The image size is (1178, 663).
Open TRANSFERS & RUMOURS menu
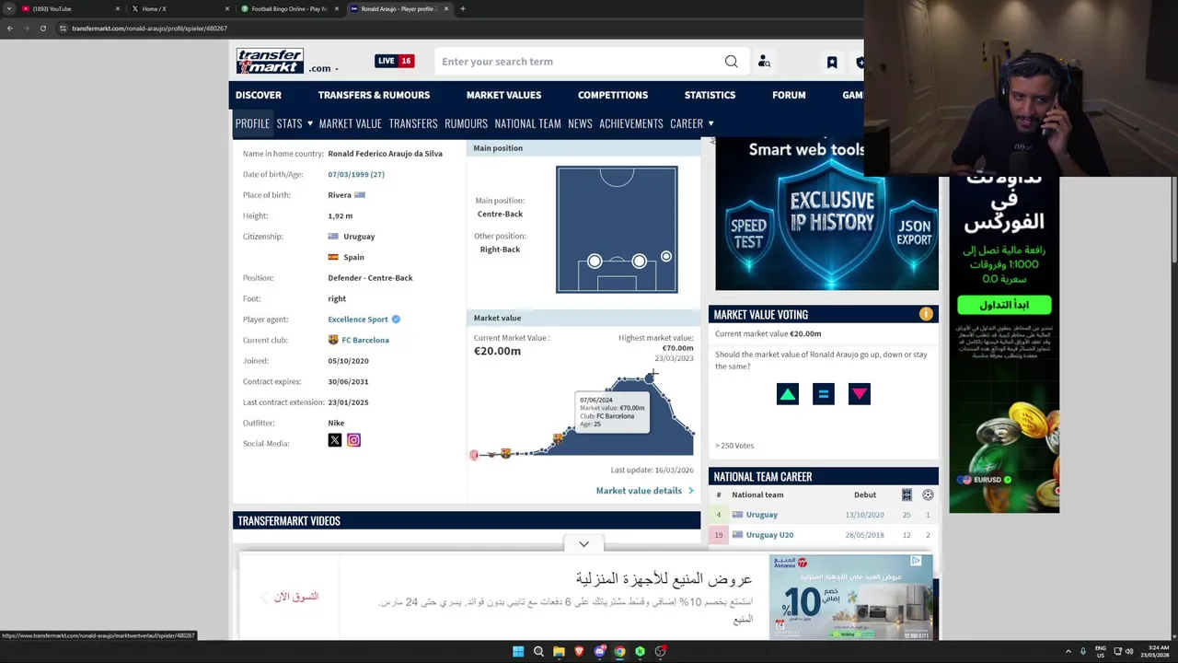point(374,95)
